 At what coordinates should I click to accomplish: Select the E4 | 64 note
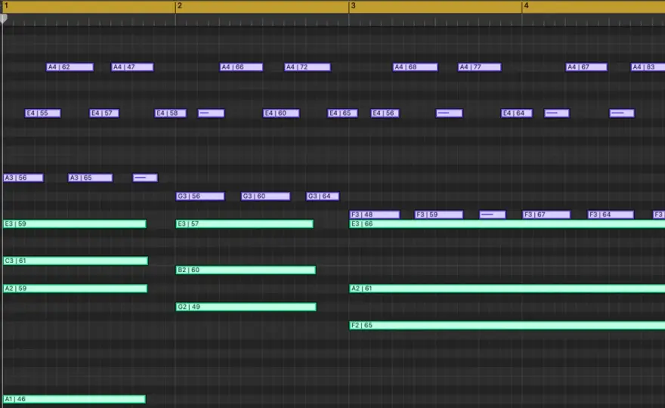tap(517, 113)
